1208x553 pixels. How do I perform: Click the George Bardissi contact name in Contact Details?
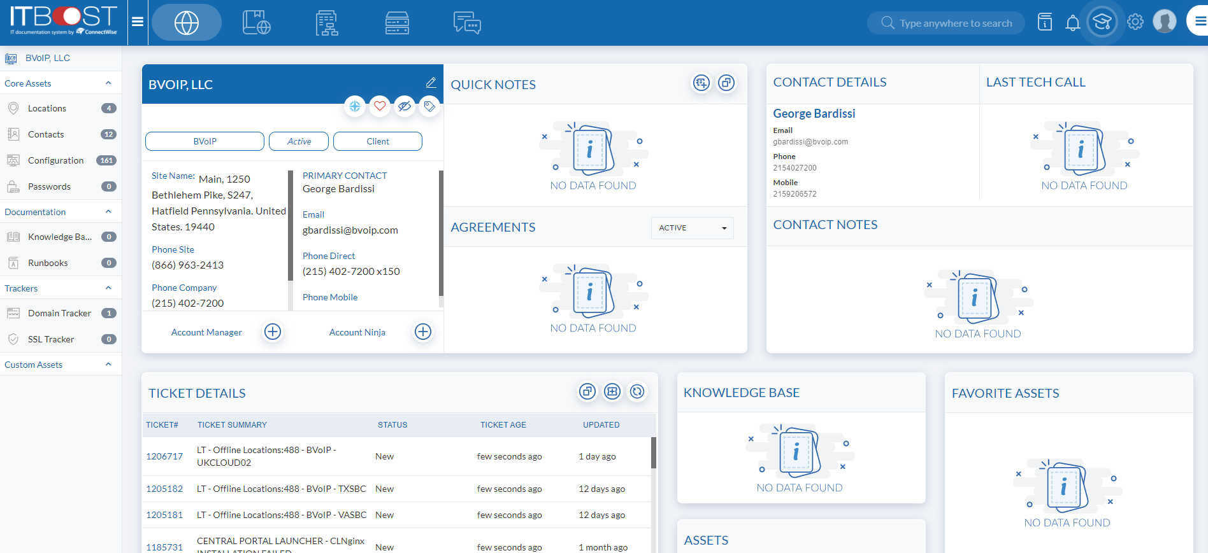(x=814, y=113)
